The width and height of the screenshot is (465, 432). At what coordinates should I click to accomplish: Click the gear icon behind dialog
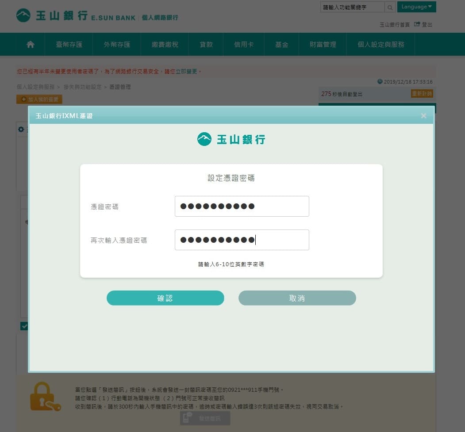click(x=21, y=129)
